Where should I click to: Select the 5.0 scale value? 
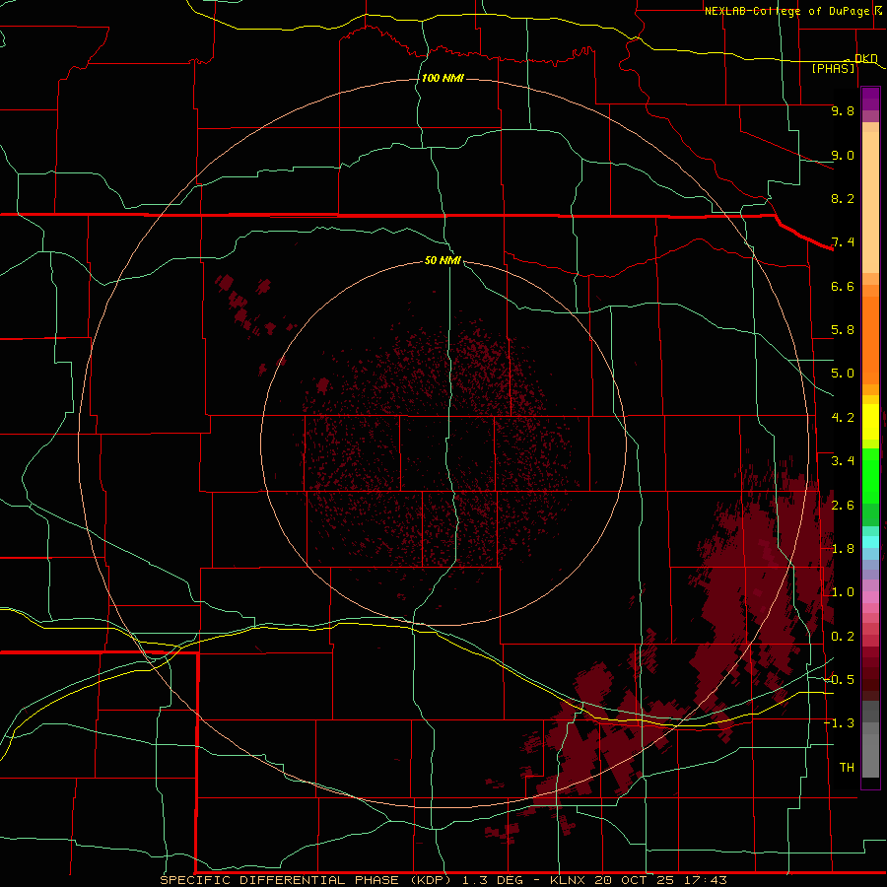tap(843, 374)
